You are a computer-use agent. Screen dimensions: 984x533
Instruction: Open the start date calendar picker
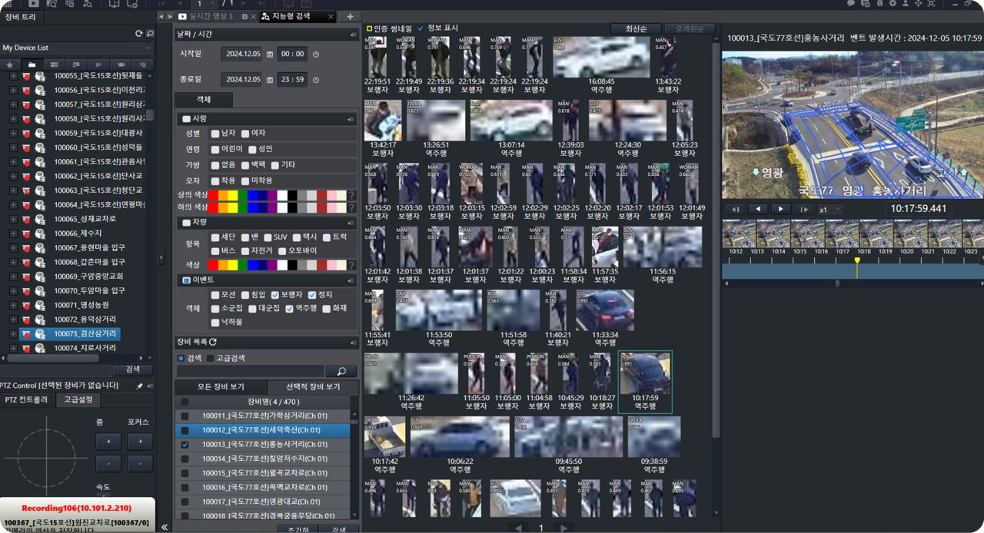tap(270, 55)
